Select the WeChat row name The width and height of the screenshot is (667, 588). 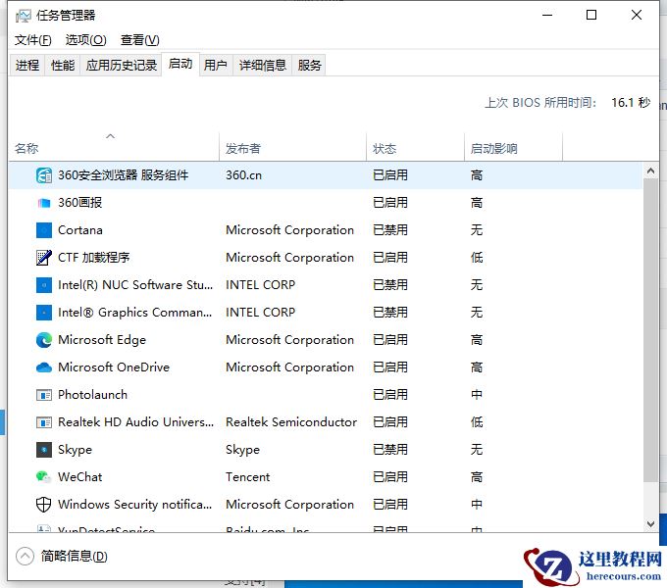[80, 477]
